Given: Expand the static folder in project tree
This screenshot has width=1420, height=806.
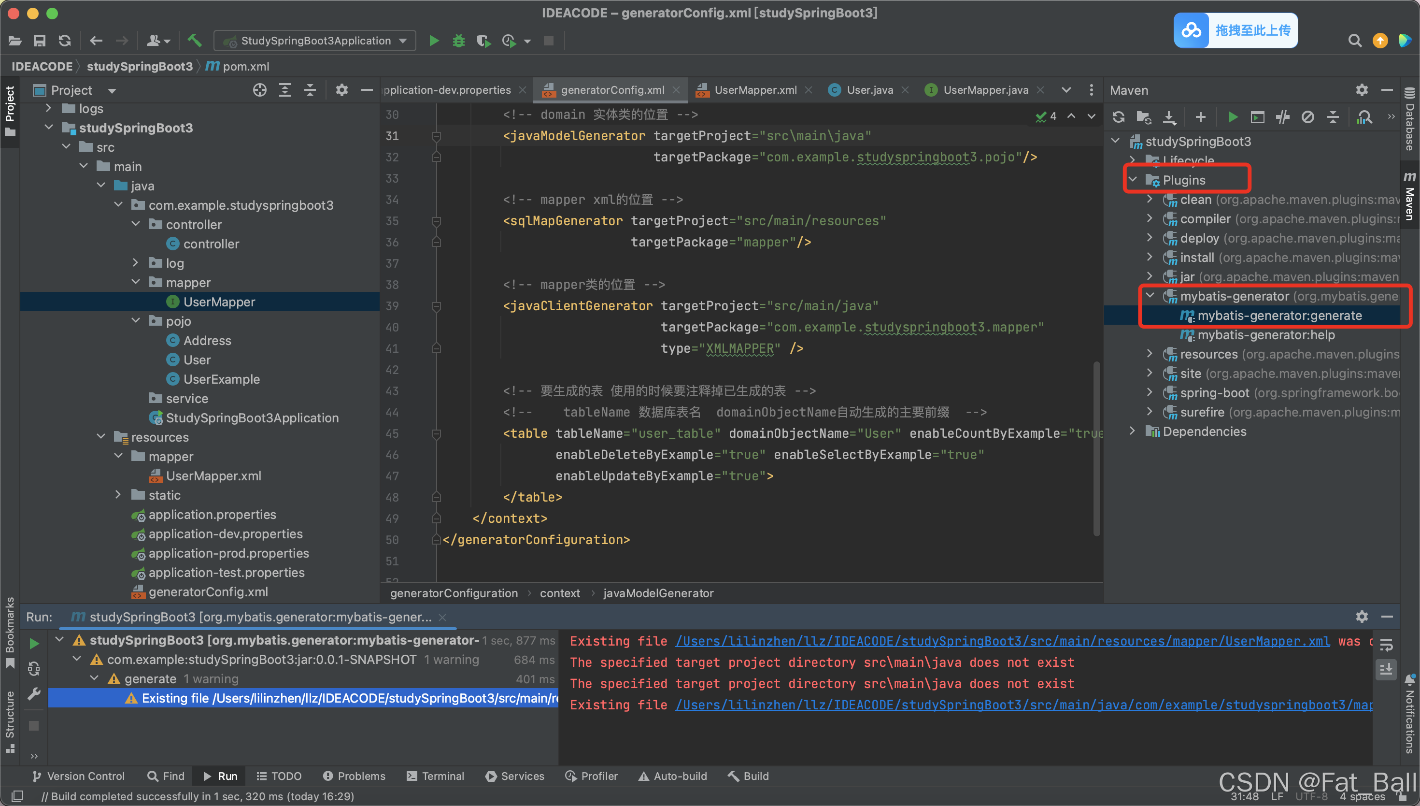Looking at the screenshot, I should tap(118, 495).
